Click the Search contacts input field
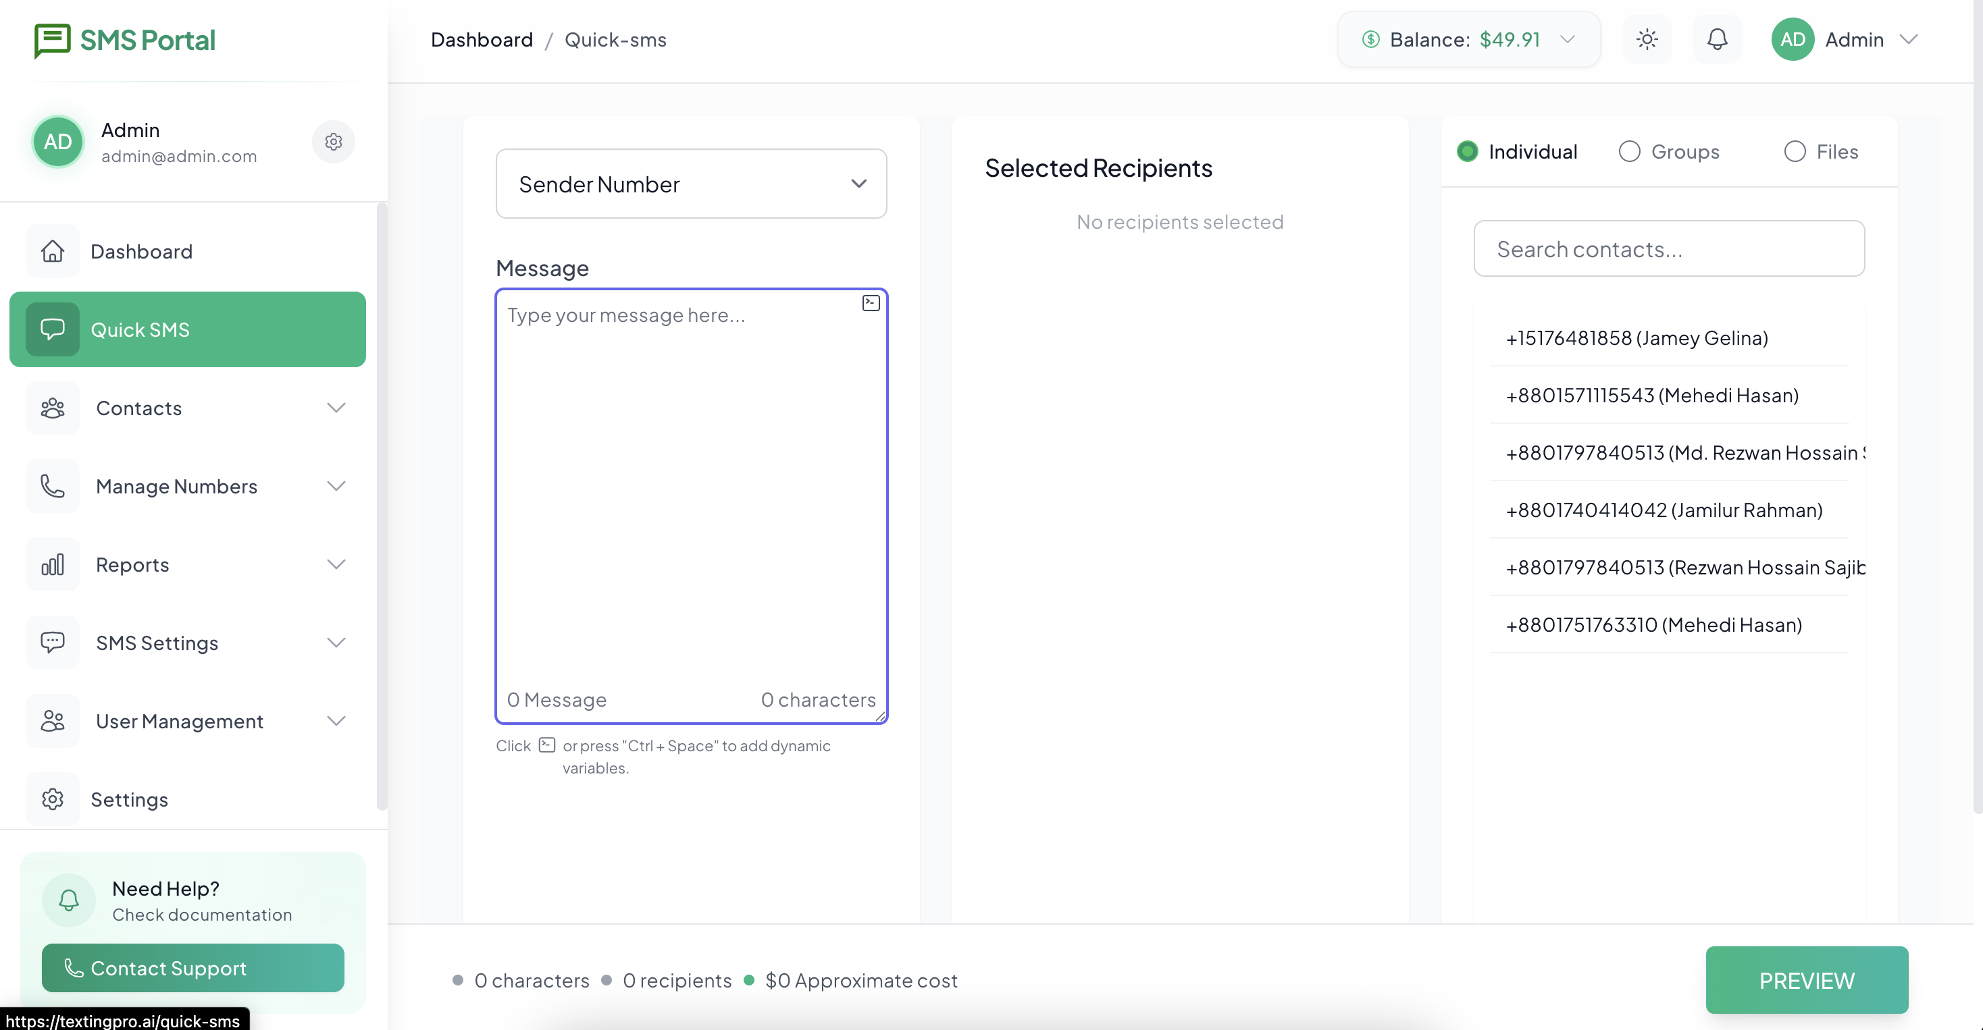The height and width of the screenshot is (1030, 1983). point(1668,249)
